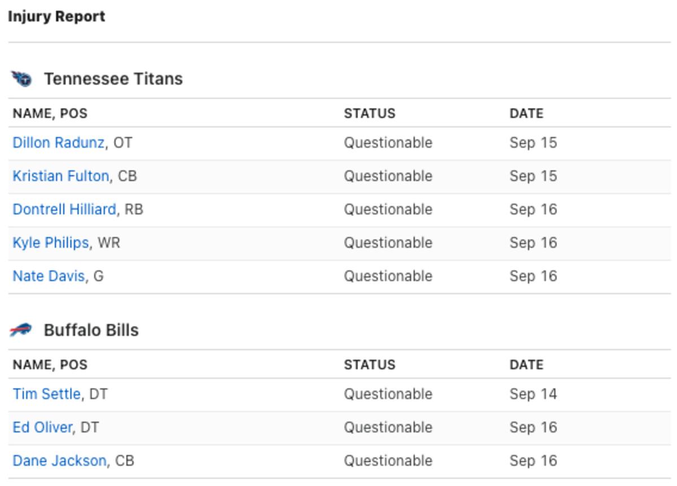This screenshot has height=486, width=677.
Task: Click DATE column header in Bills table
Action: point(526,365)
